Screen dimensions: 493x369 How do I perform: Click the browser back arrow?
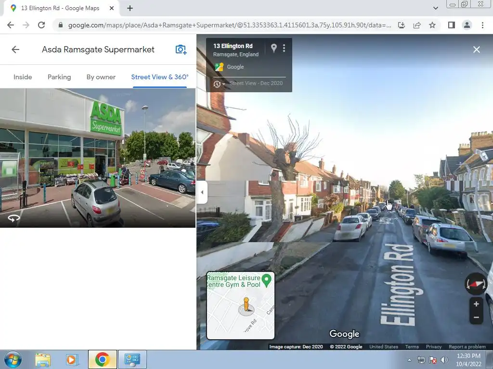(x=11, y=25)
